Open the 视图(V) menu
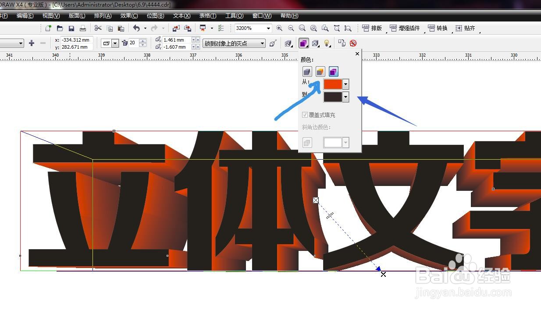 (x=51, y=16)
